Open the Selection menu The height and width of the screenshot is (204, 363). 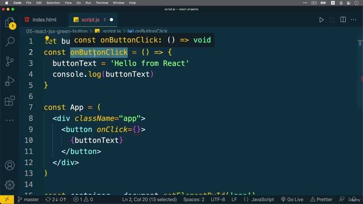(53, 3)
